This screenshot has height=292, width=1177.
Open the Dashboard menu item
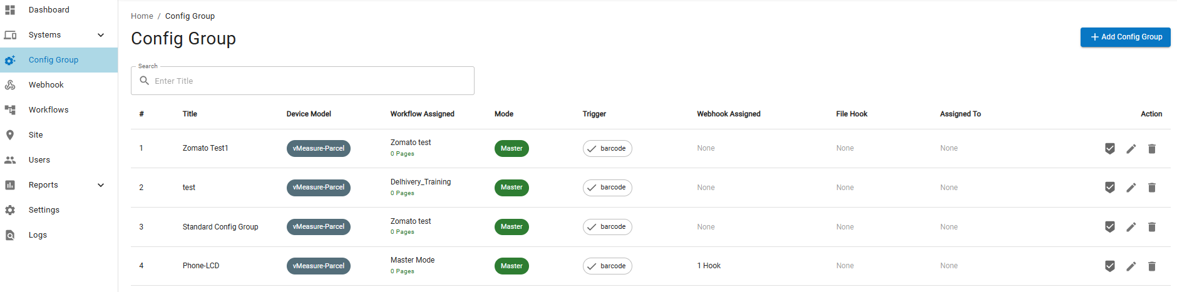49,10
